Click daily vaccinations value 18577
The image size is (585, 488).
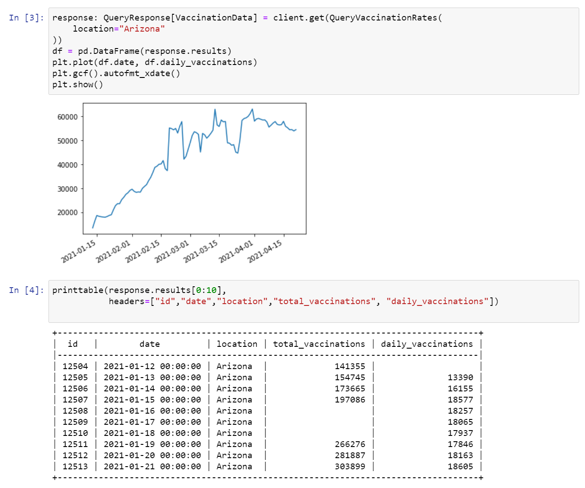point(460,400)
